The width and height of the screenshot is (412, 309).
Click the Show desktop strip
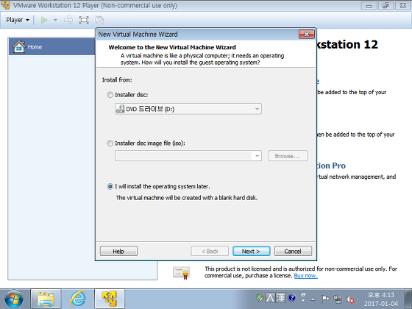click(x=408, y=299)
